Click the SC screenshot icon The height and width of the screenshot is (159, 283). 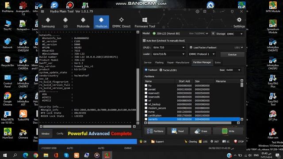[224, 141]
